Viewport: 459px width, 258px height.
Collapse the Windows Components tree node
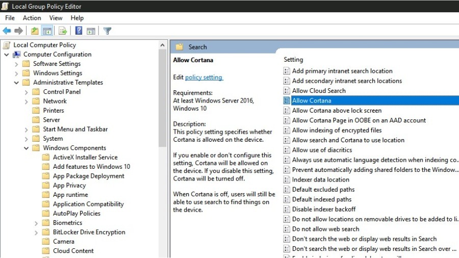tap(27, 148)
